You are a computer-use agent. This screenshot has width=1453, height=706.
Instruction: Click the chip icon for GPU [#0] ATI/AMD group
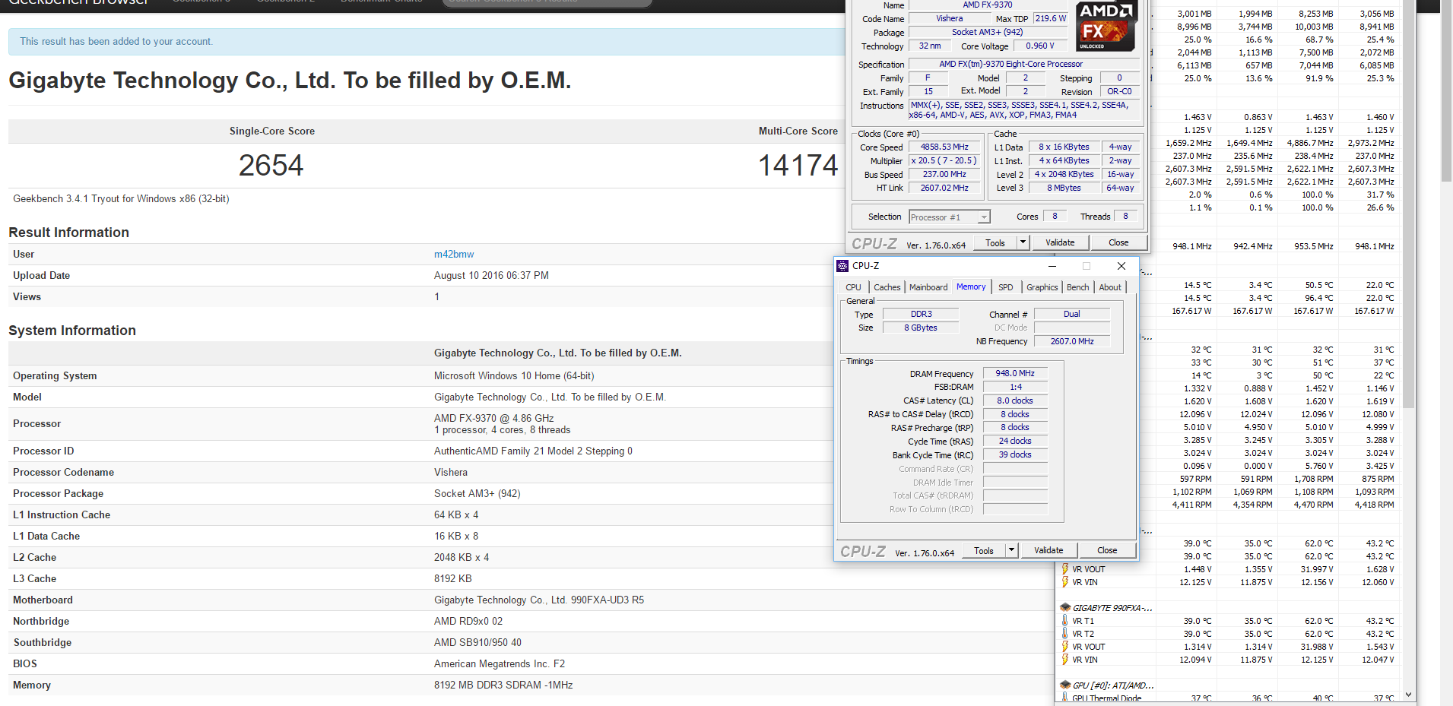point(1065,685)
